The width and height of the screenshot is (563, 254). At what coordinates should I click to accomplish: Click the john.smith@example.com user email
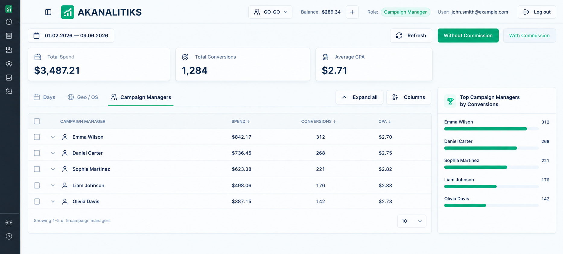[480, 12]
